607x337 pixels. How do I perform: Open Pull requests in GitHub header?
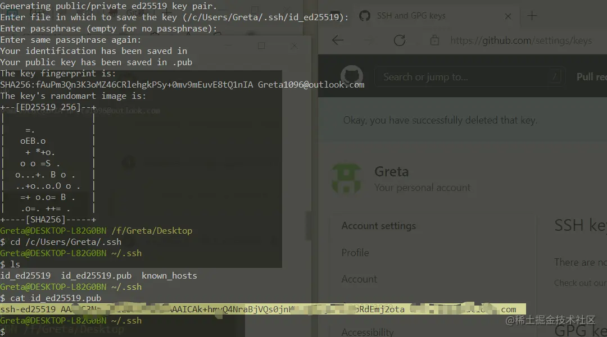591,77
